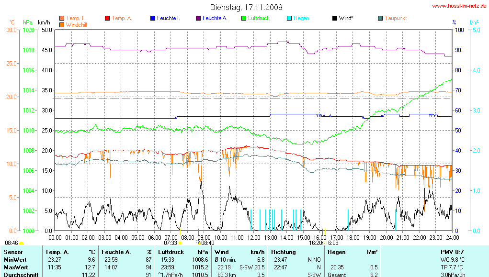Viewport: 489px width, 277px height.
Task: Click the orange Temp. I. legend swatch
Action: (x=62, y=18)
